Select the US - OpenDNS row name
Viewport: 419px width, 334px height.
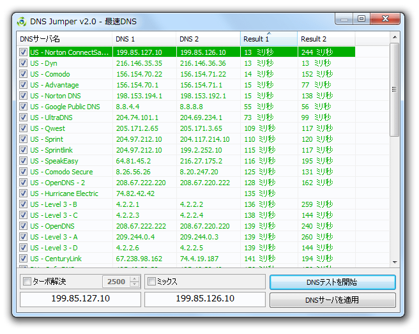click(x=52, y=226)
